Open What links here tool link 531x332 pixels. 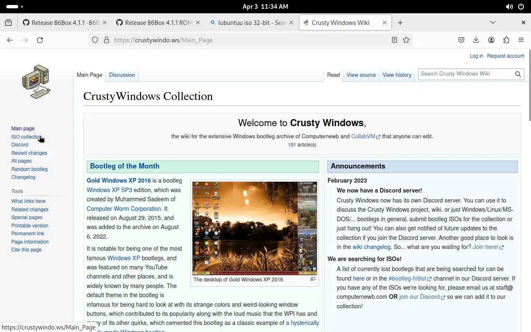pos(29,201)
